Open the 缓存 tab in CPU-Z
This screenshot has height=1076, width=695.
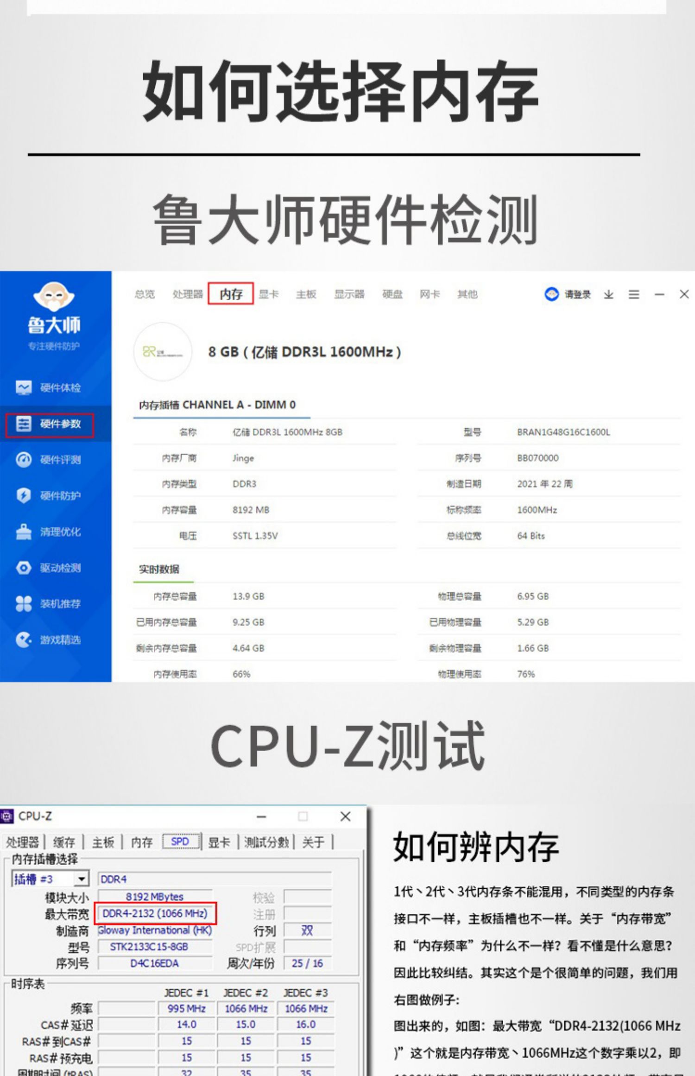tap(64, 842)
